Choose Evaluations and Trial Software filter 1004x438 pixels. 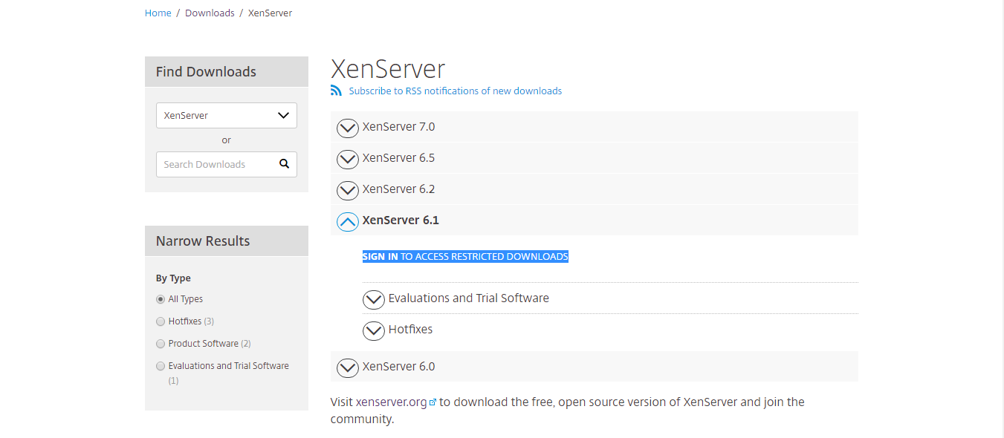pyautogui.click(x=161, y=366)
